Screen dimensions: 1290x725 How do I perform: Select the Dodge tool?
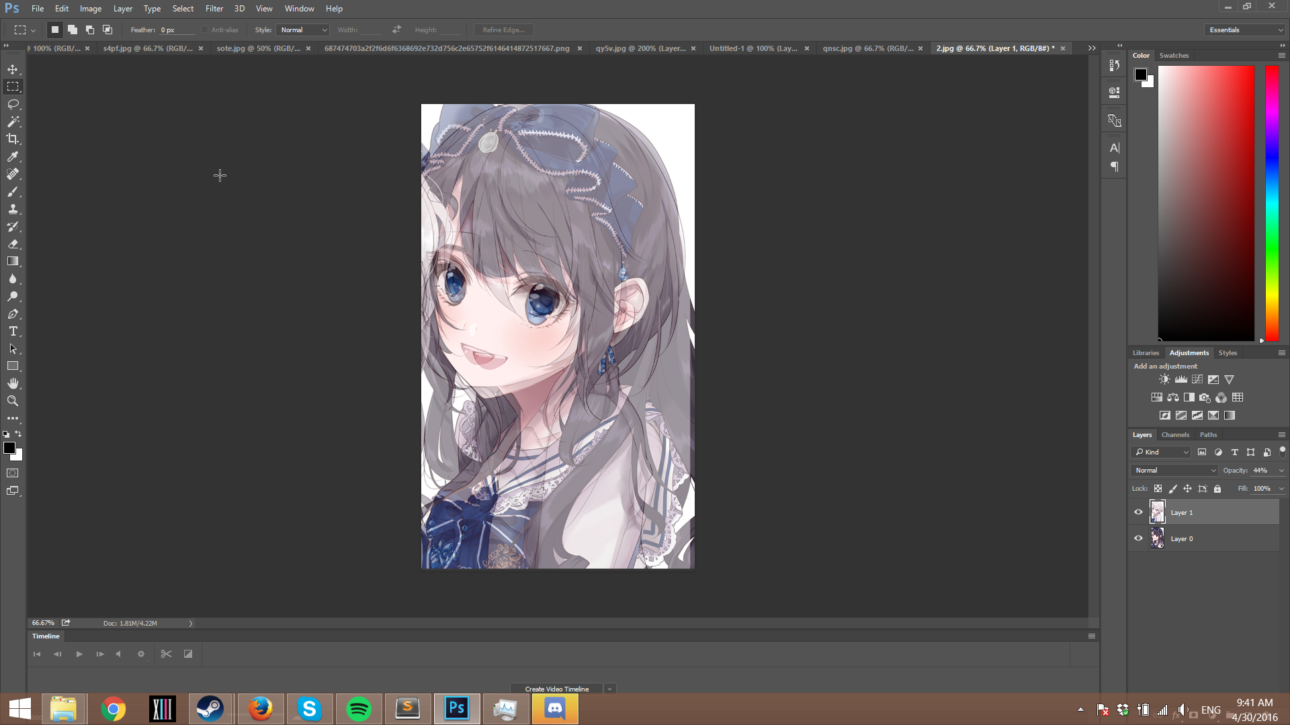coord(13,296)
